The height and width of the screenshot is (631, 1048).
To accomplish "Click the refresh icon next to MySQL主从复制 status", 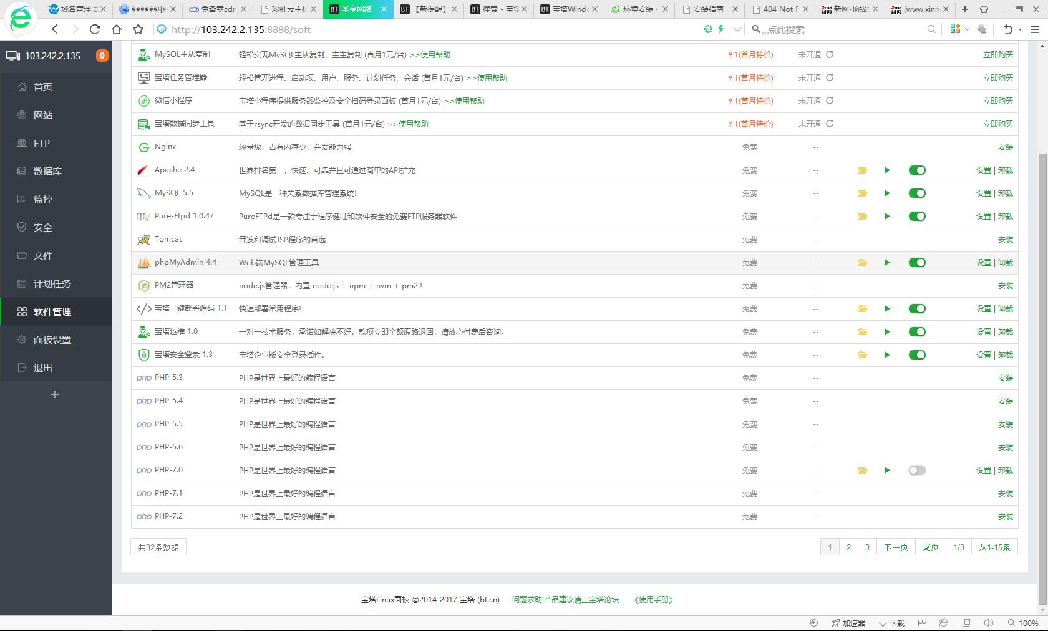I will [x=830, y=54].
